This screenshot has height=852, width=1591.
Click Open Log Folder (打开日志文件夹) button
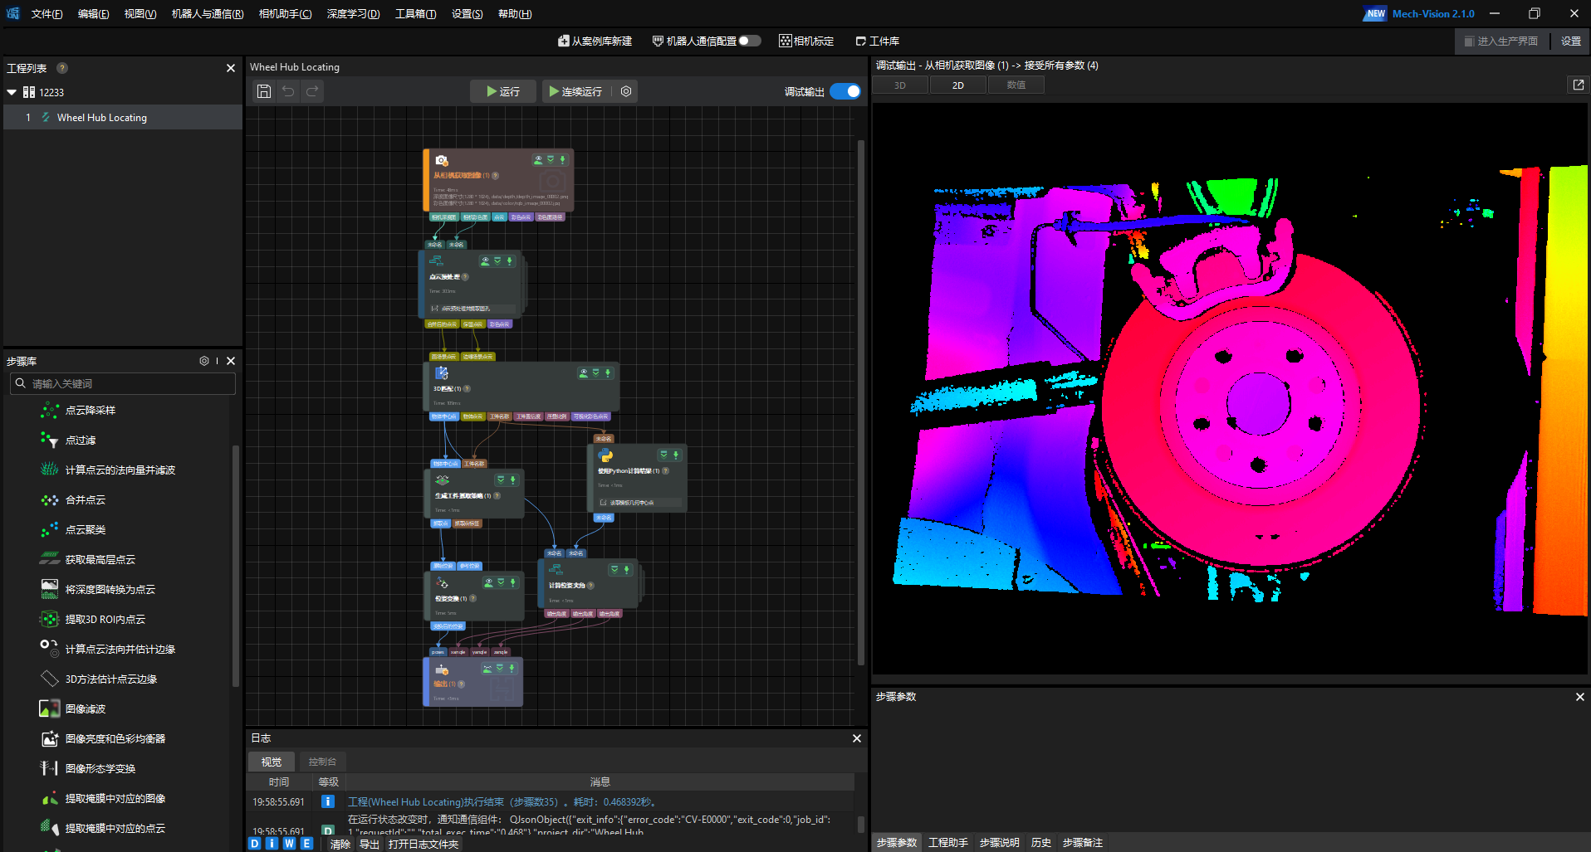click(423, 844)
